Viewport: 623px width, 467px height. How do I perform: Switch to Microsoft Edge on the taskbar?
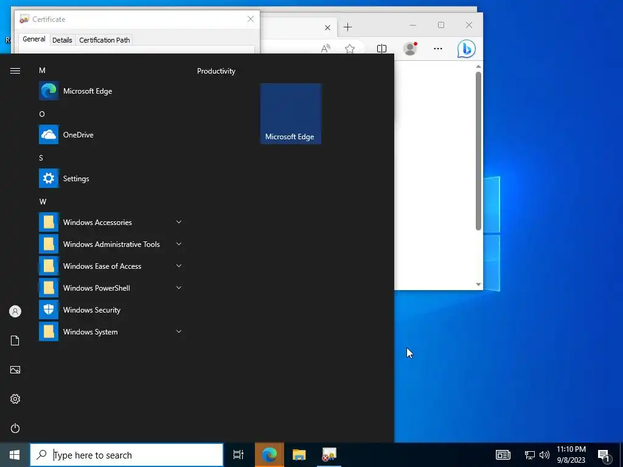[270, 455]
